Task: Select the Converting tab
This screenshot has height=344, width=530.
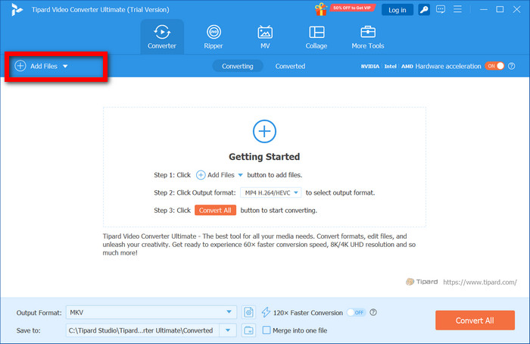Action: click(x=237, y=66)
